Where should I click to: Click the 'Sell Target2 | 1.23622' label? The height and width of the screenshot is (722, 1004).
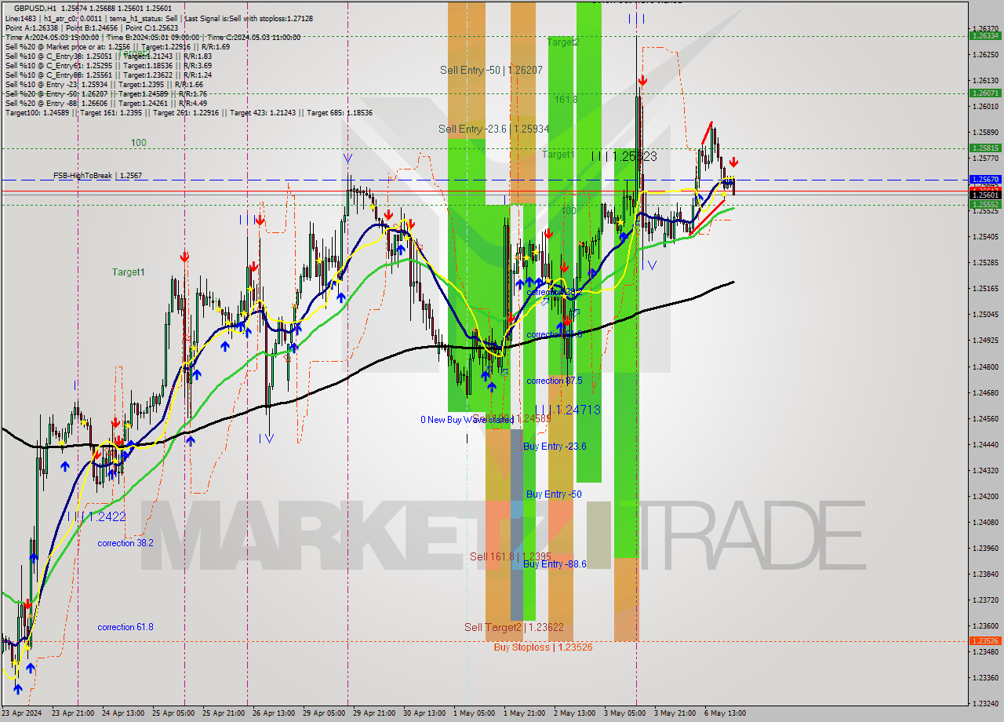514,627
